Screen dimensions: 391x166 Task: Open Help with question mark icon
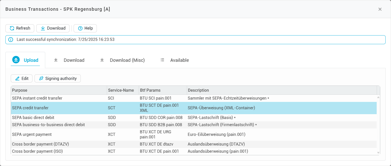(85, 28)
